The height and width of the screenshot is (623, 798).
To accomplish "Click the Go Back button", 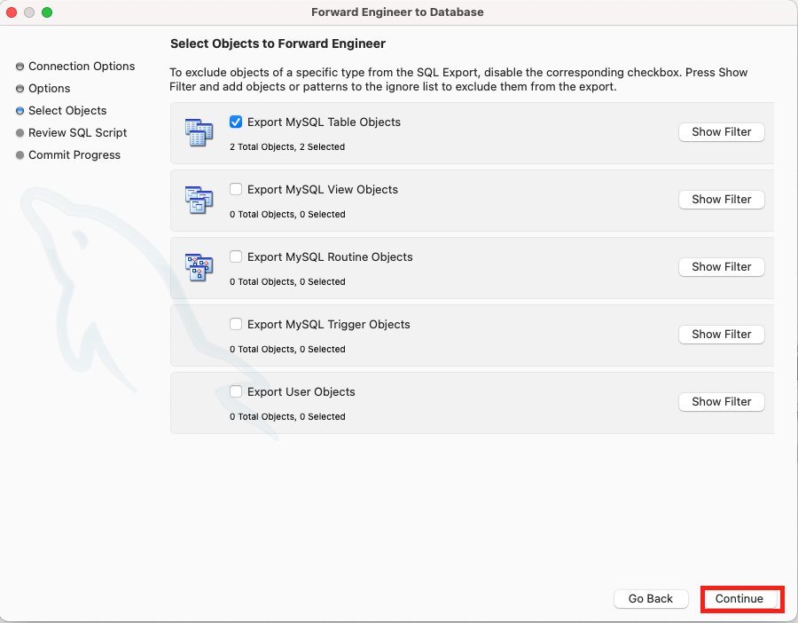I will [651, 598].
